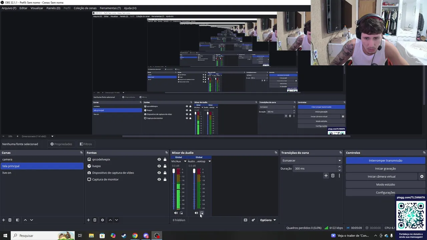The width and height of the screenshot is (427, 240).
Task: Enable Modo estúdio
Action: [385, 185]
